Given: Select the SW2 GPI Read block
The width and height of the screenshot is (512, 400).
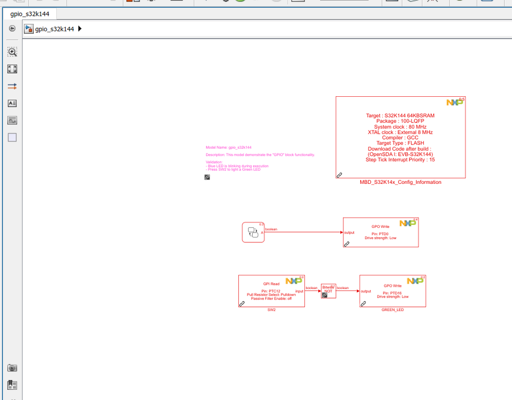Looking at the screenshot, I should [272, 291].
